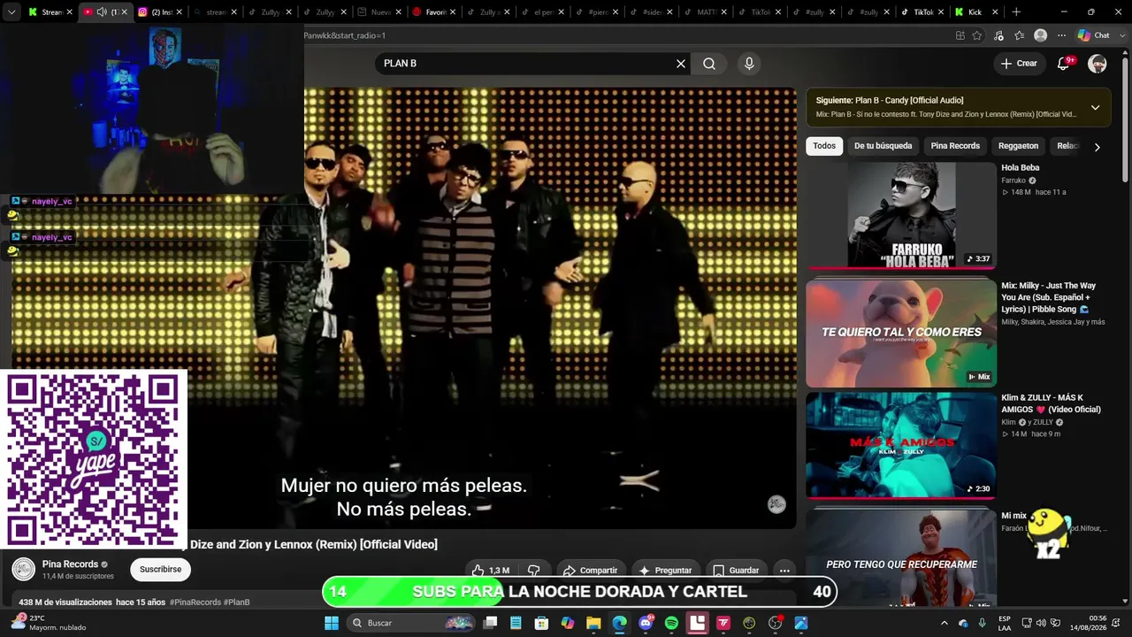Click the Crear button
Viewport: 1132px width, 637px height.
pos(1019,64)
